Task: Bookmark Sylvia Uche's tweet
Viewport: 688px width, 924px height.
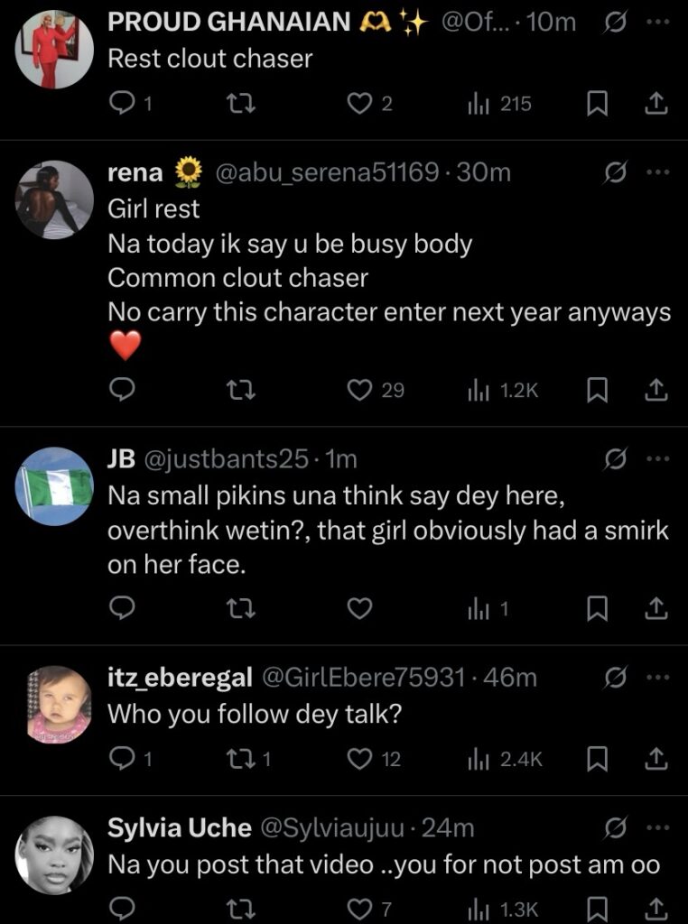Action: pos(596,907)
